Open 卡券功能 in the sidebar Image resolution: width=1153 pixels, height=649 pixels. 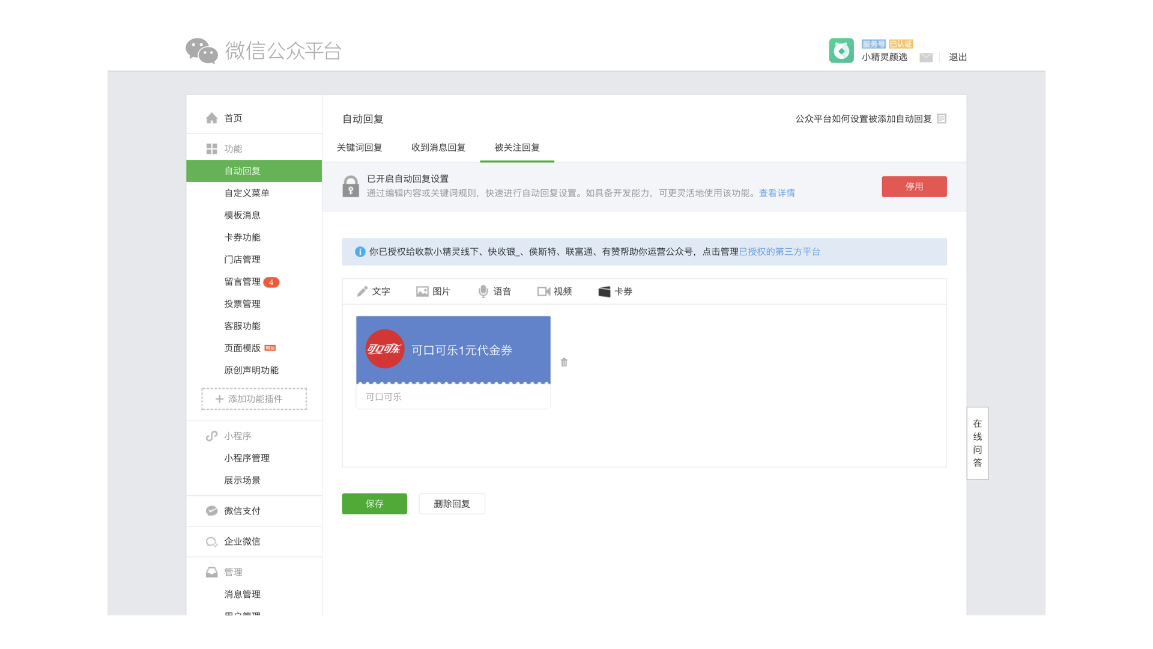242,237
